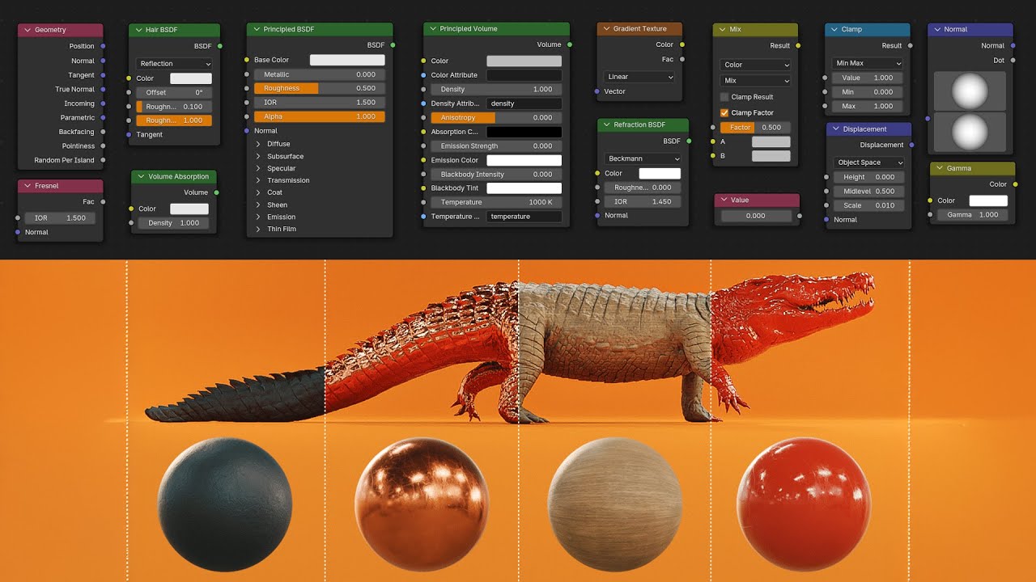The height and width of the screenshot is (582, 1036).
Task: Collapse the Principled BSDF node chevron
Action: tap(256, 29)
